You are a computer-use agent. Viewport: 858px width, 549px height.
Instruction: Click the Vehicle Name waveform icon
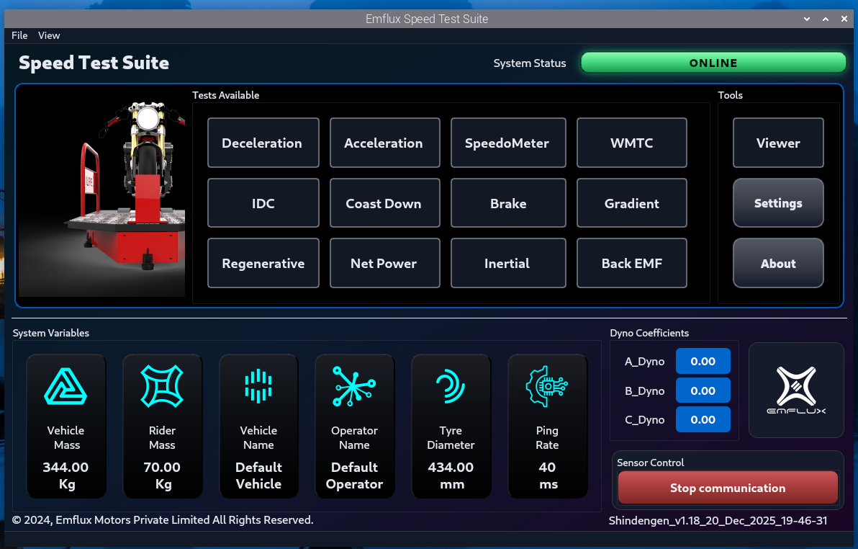tap(258, 386)
